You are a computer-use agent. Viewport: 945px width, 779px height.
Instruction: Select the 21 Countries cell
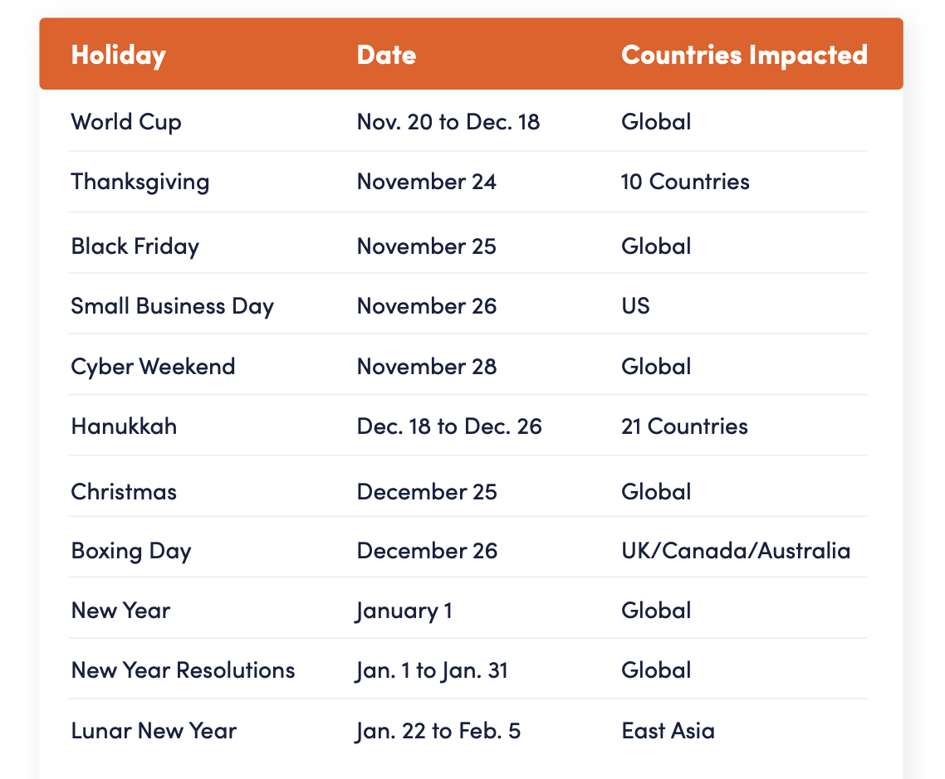(684, 426)
